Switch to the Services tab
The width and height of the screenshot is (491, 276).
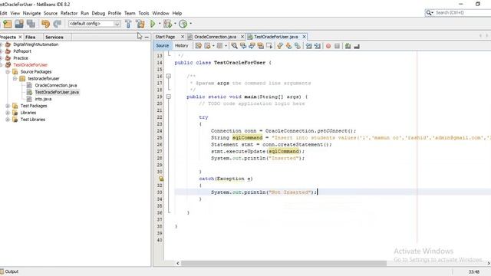(54, 37)
